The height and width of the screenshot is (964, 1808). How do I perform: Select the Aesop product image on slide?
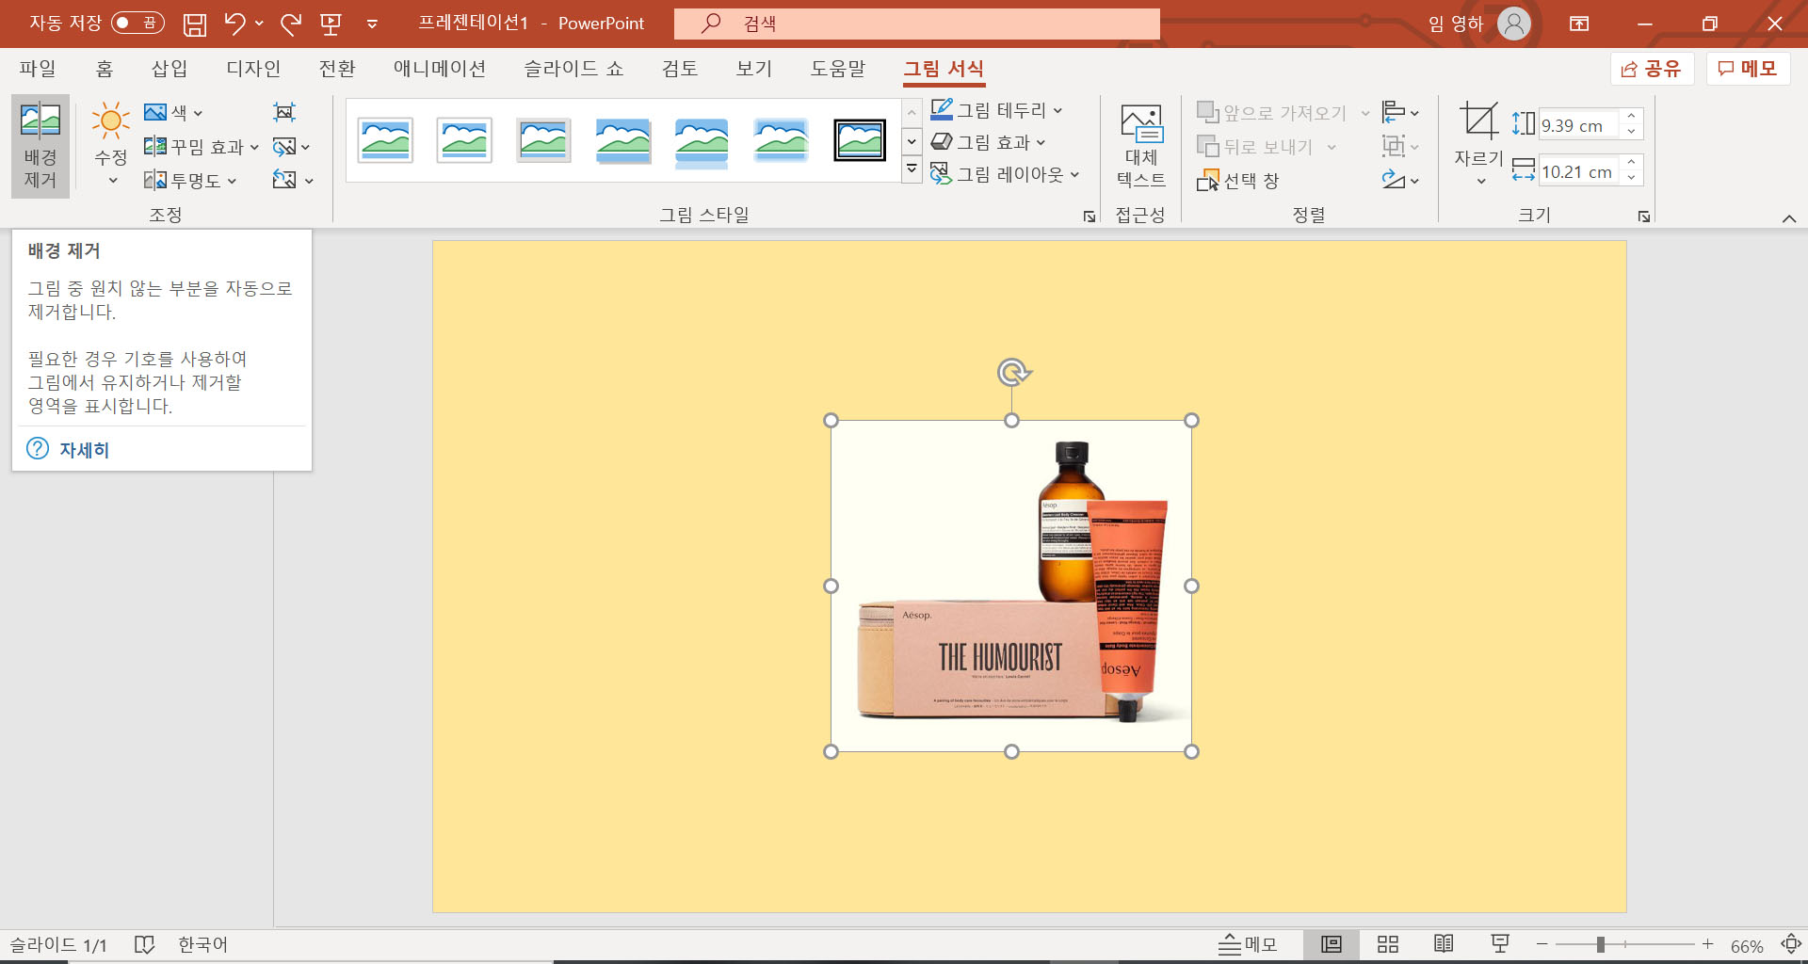[x=1011, y=586]
